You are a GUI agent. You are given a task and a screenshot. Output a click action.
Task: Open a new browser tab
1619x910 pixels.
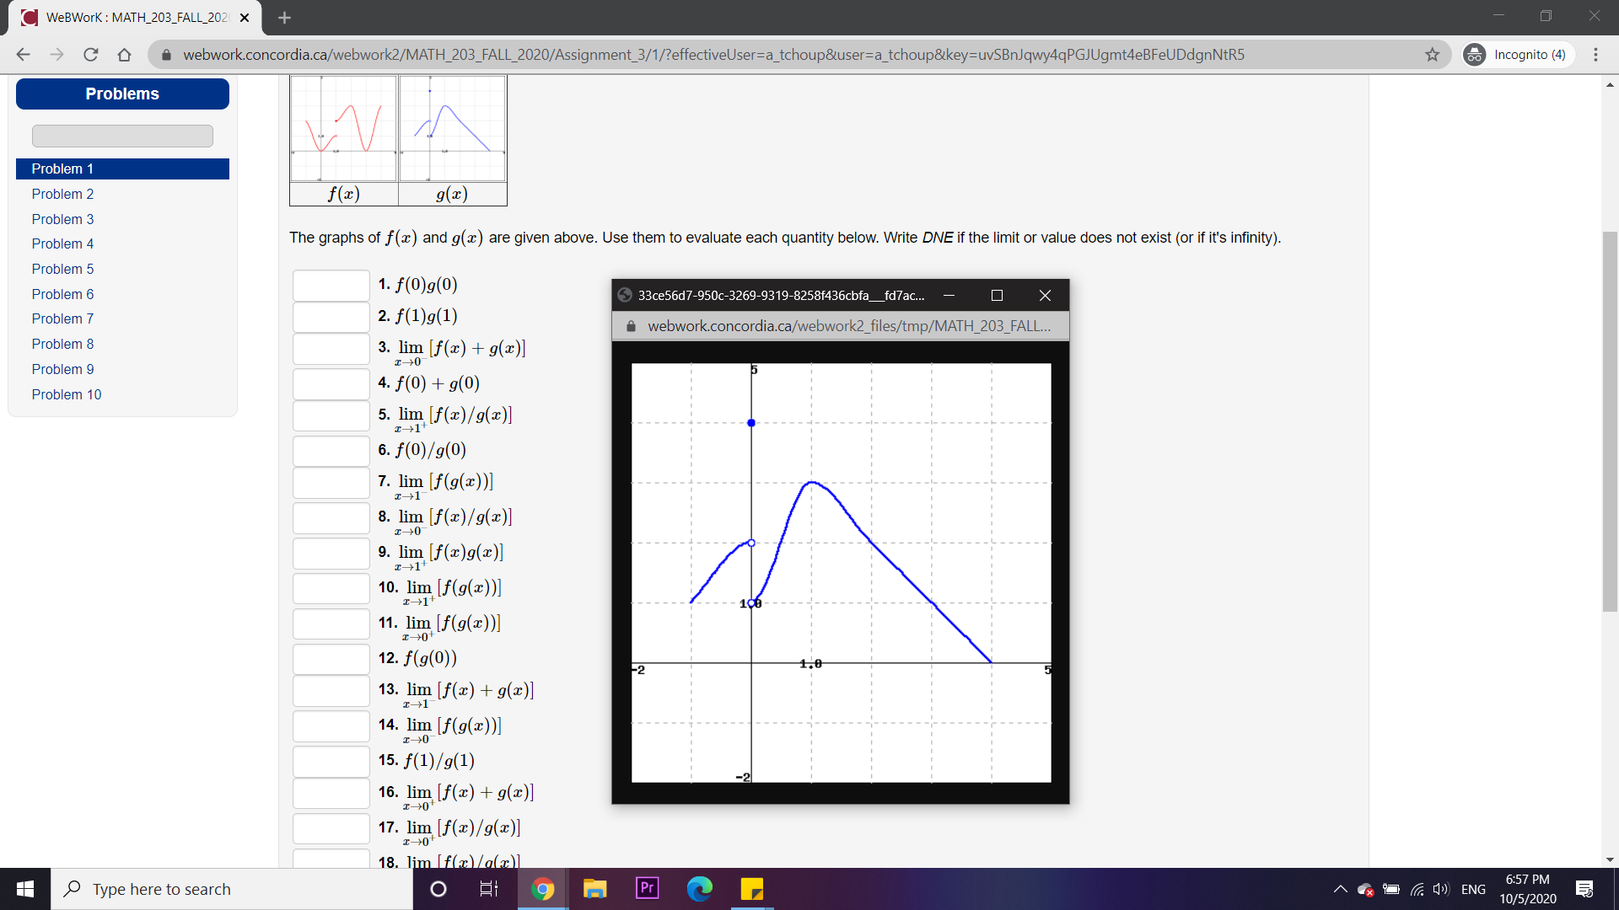[284, 17]
